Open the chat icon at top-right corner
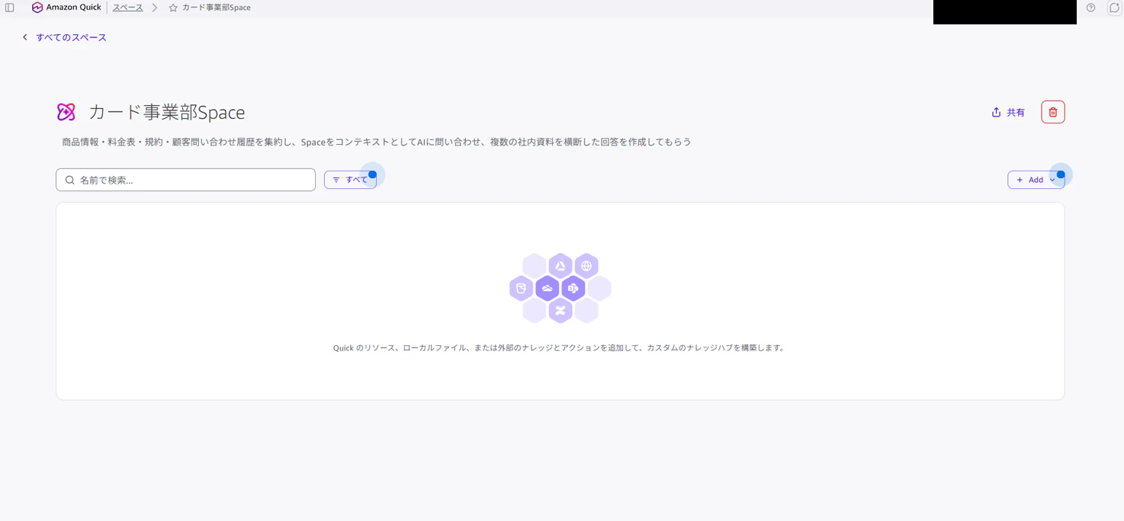This screenshot has height=521, width=1124. (x=1114, y=8)
